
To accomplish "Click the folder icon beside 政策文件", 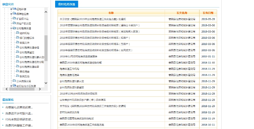I will [x=18, y=42].
